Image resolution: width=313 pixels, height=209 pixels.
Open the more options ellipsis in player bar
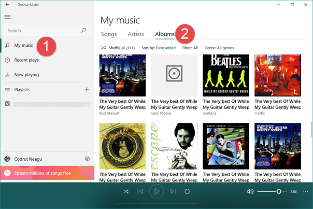point(305,192)
